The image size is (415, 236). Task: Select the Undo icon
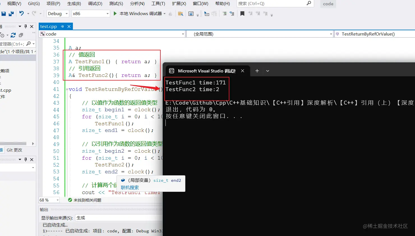pos(22,13)
